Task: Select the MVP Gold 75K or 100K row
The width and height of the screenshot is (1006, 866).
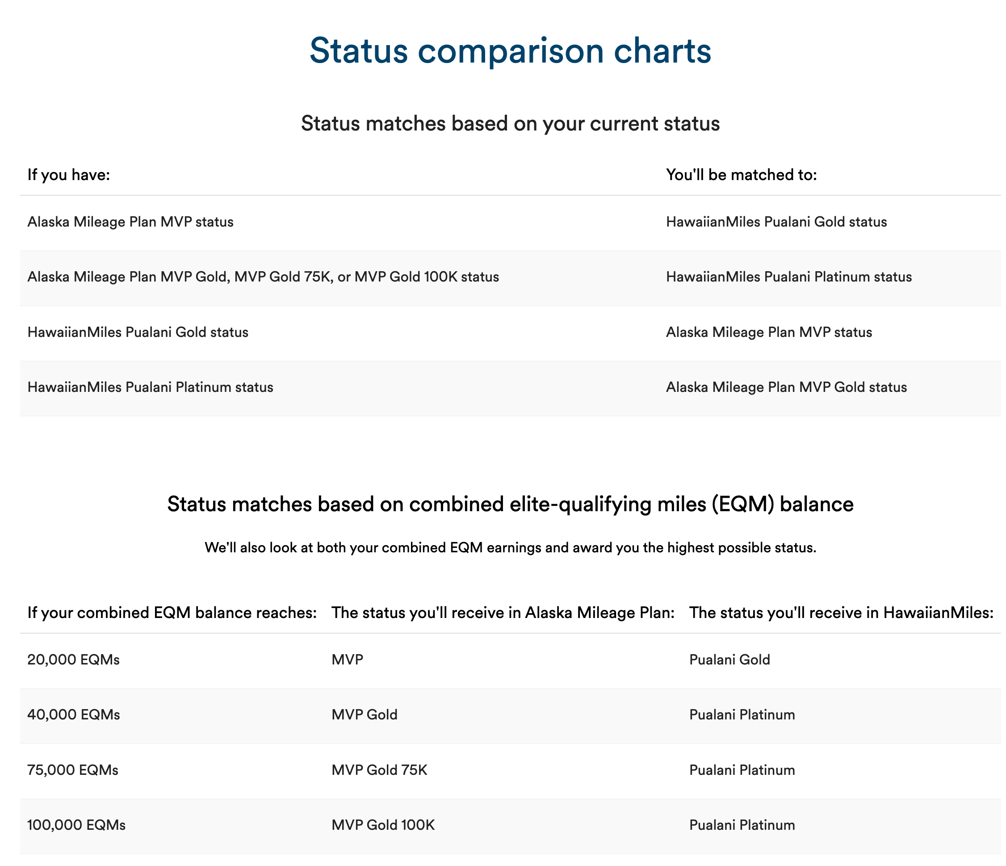Action: tap(510, 278)
